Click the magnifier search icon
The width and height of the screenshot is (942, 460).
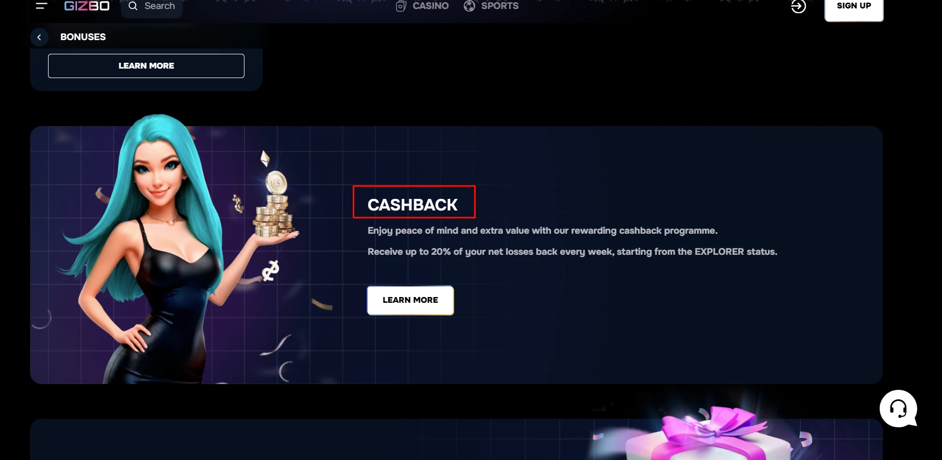133,6
